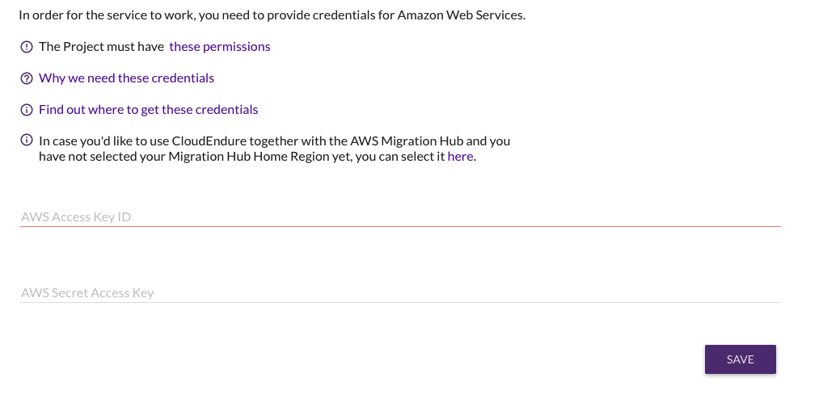Screen dimensions: 819x403
Task: Open the "these permissions" link
Action: (219, 47)
